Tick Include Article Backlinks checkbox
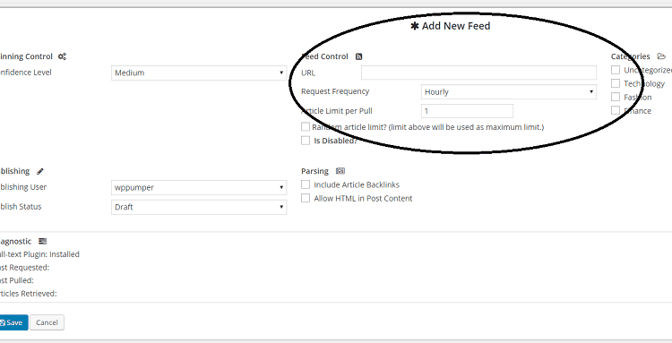Viewport: 672px width, 343px height. [x=306, y=184]
